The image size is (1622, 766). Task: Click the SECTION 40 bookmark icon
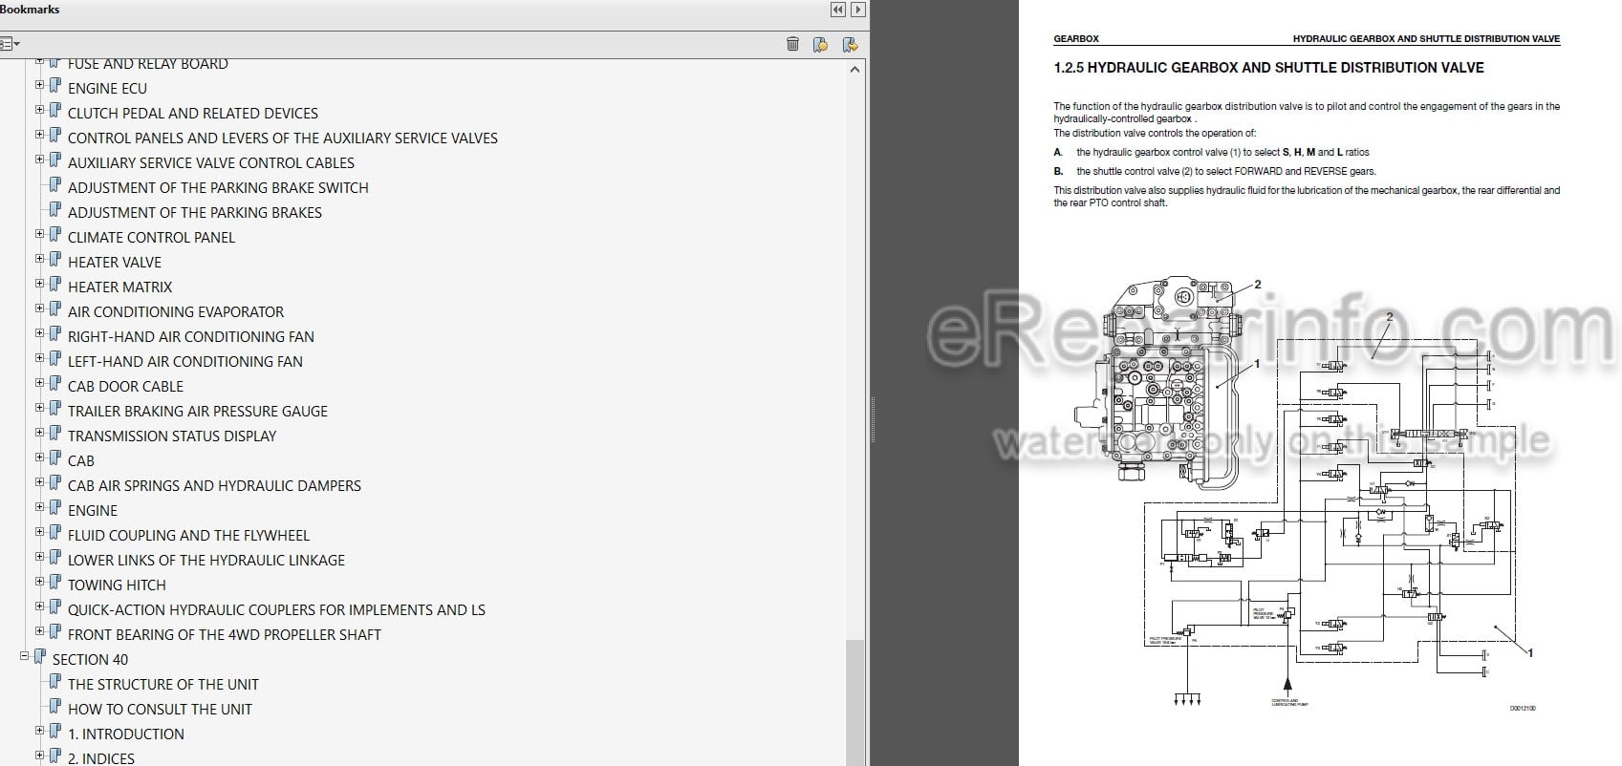[40, 657]
